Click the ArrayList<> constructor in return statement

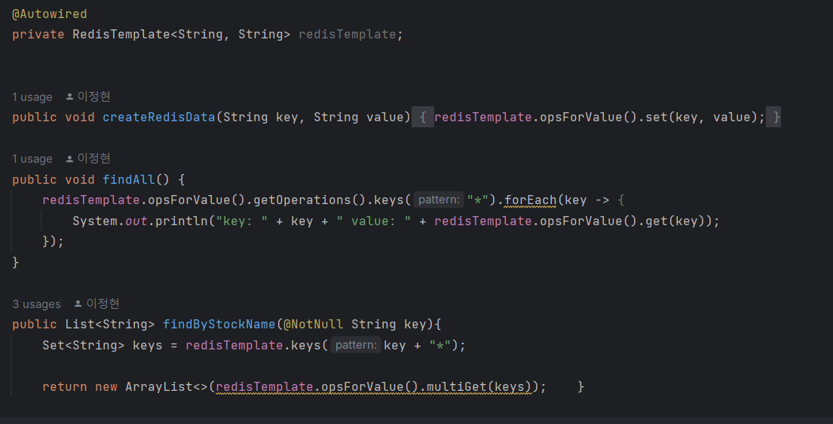point(167,387)
